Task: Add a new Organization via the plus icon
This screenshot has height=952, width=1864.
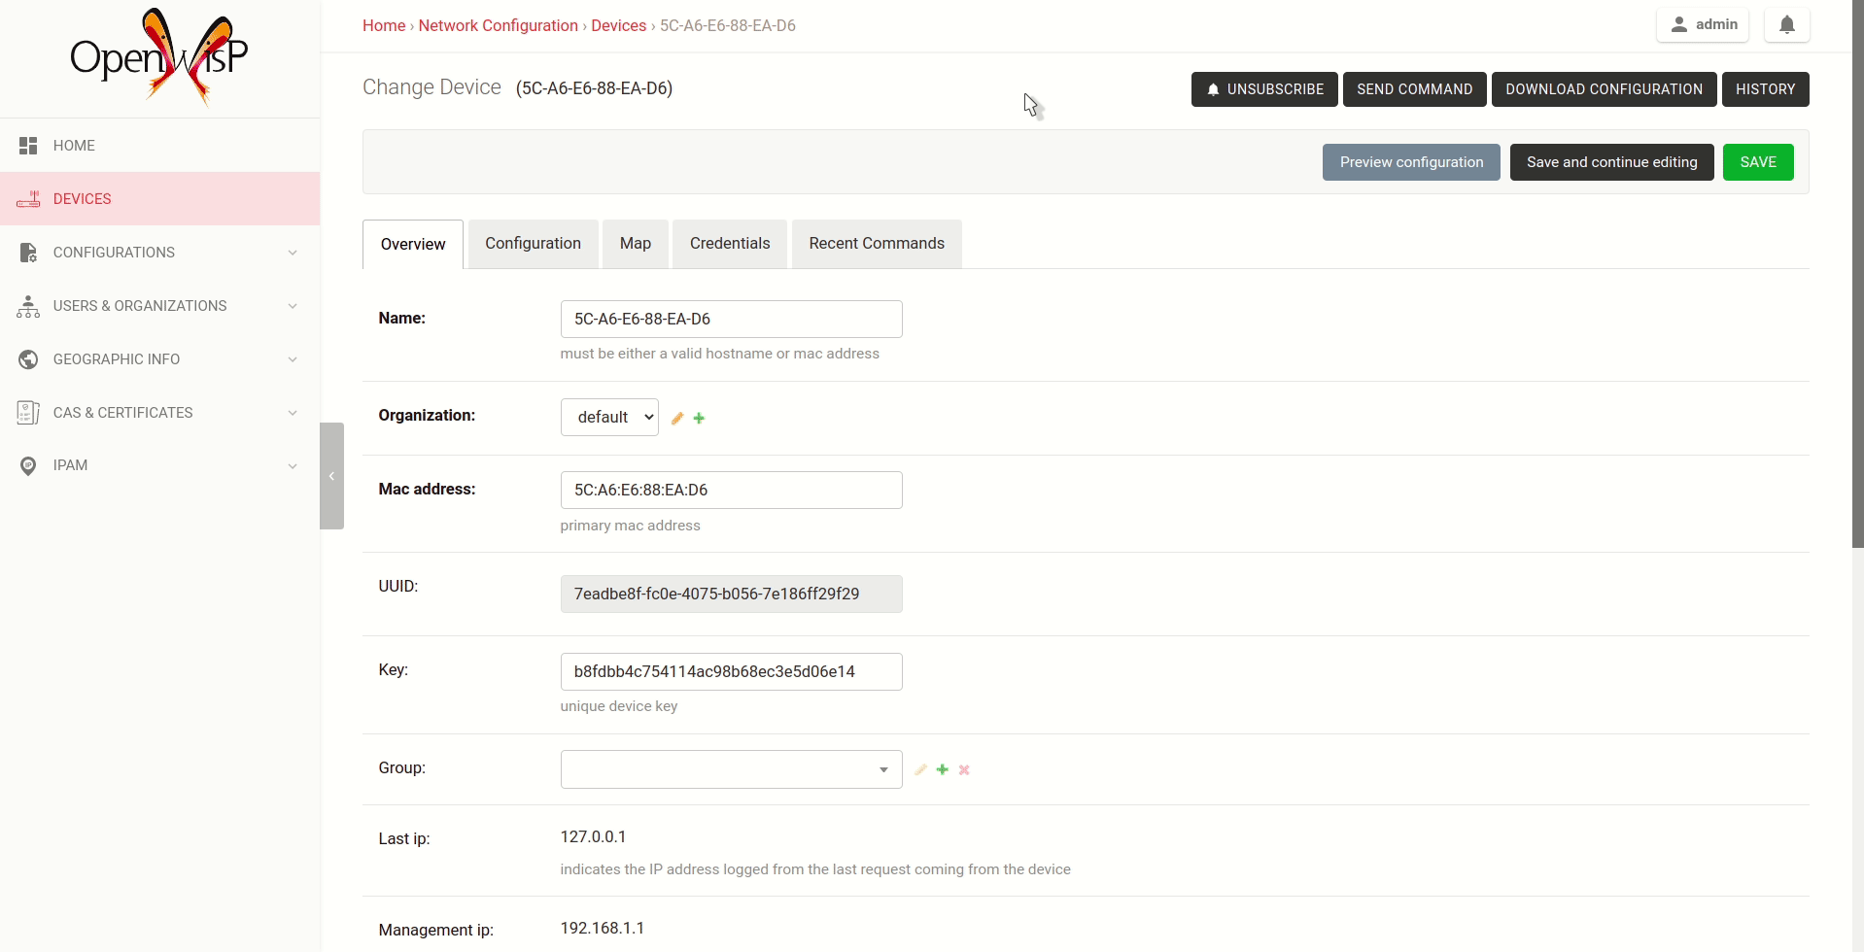Action: pos(699,418)
